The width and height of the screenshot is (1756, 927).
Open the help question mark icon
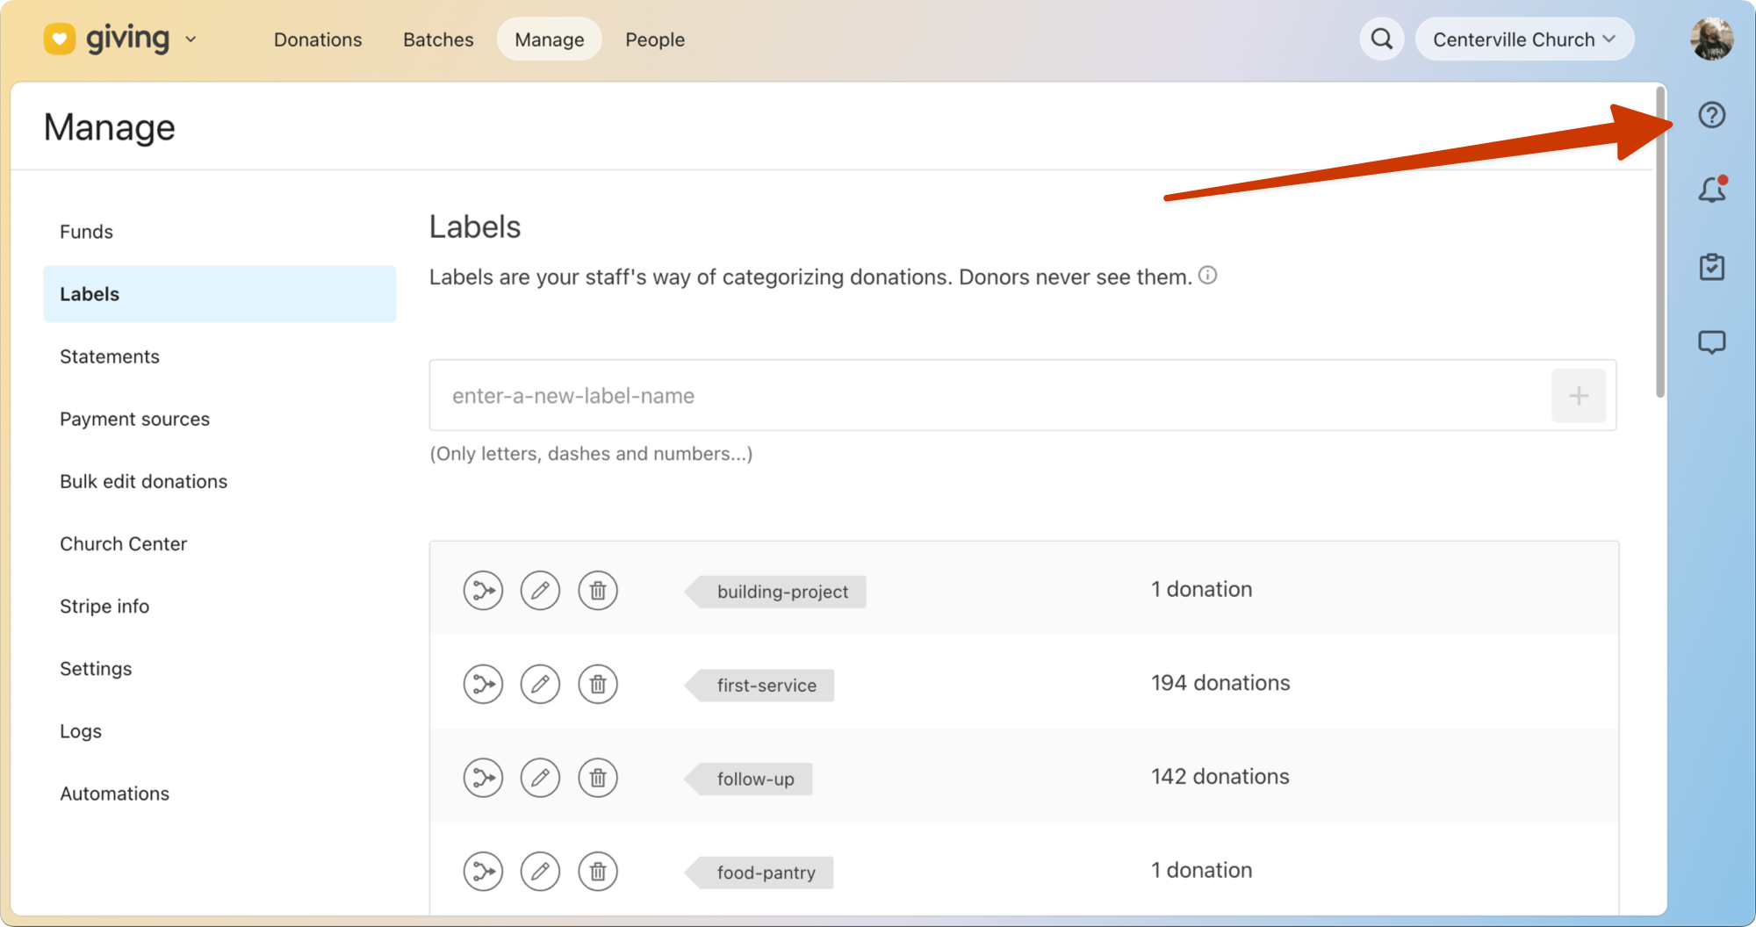(x=1711, y=115)
